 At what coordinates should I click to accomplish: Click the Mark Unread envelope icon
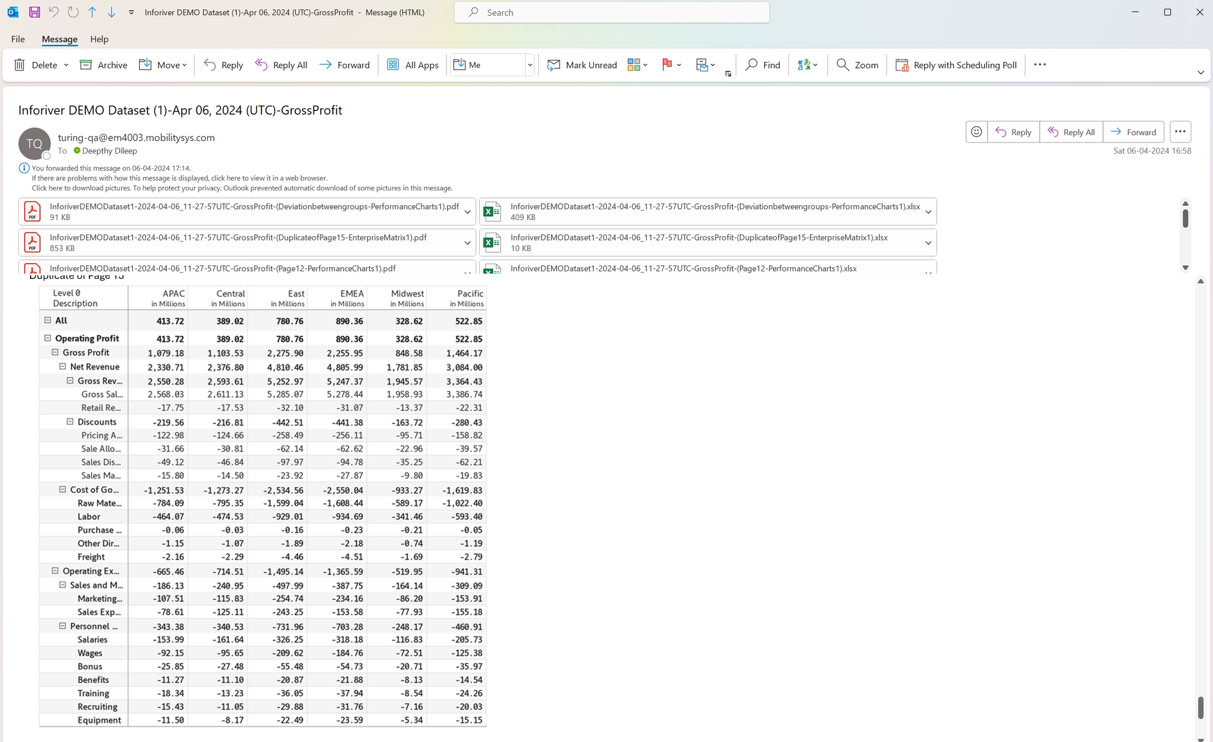tap(553, 65)
